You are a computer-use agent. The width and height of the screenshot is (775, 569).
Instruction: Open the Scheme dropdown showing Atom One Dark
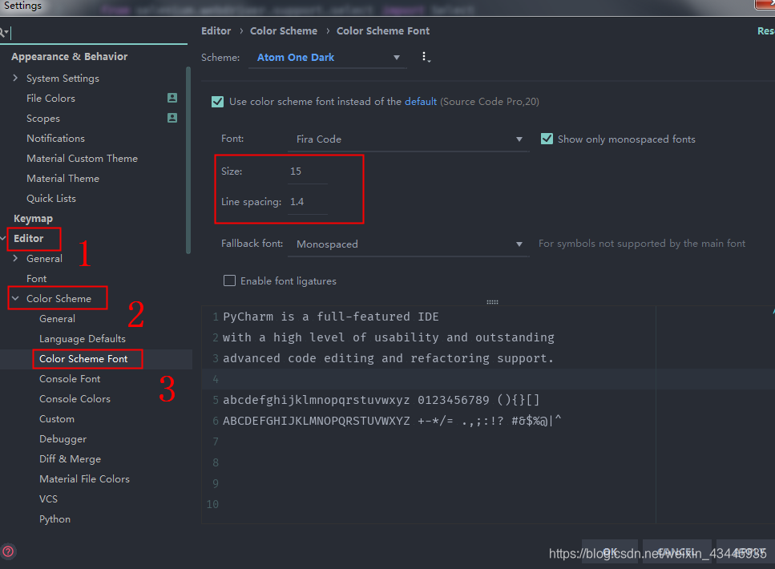pos(328,58)
